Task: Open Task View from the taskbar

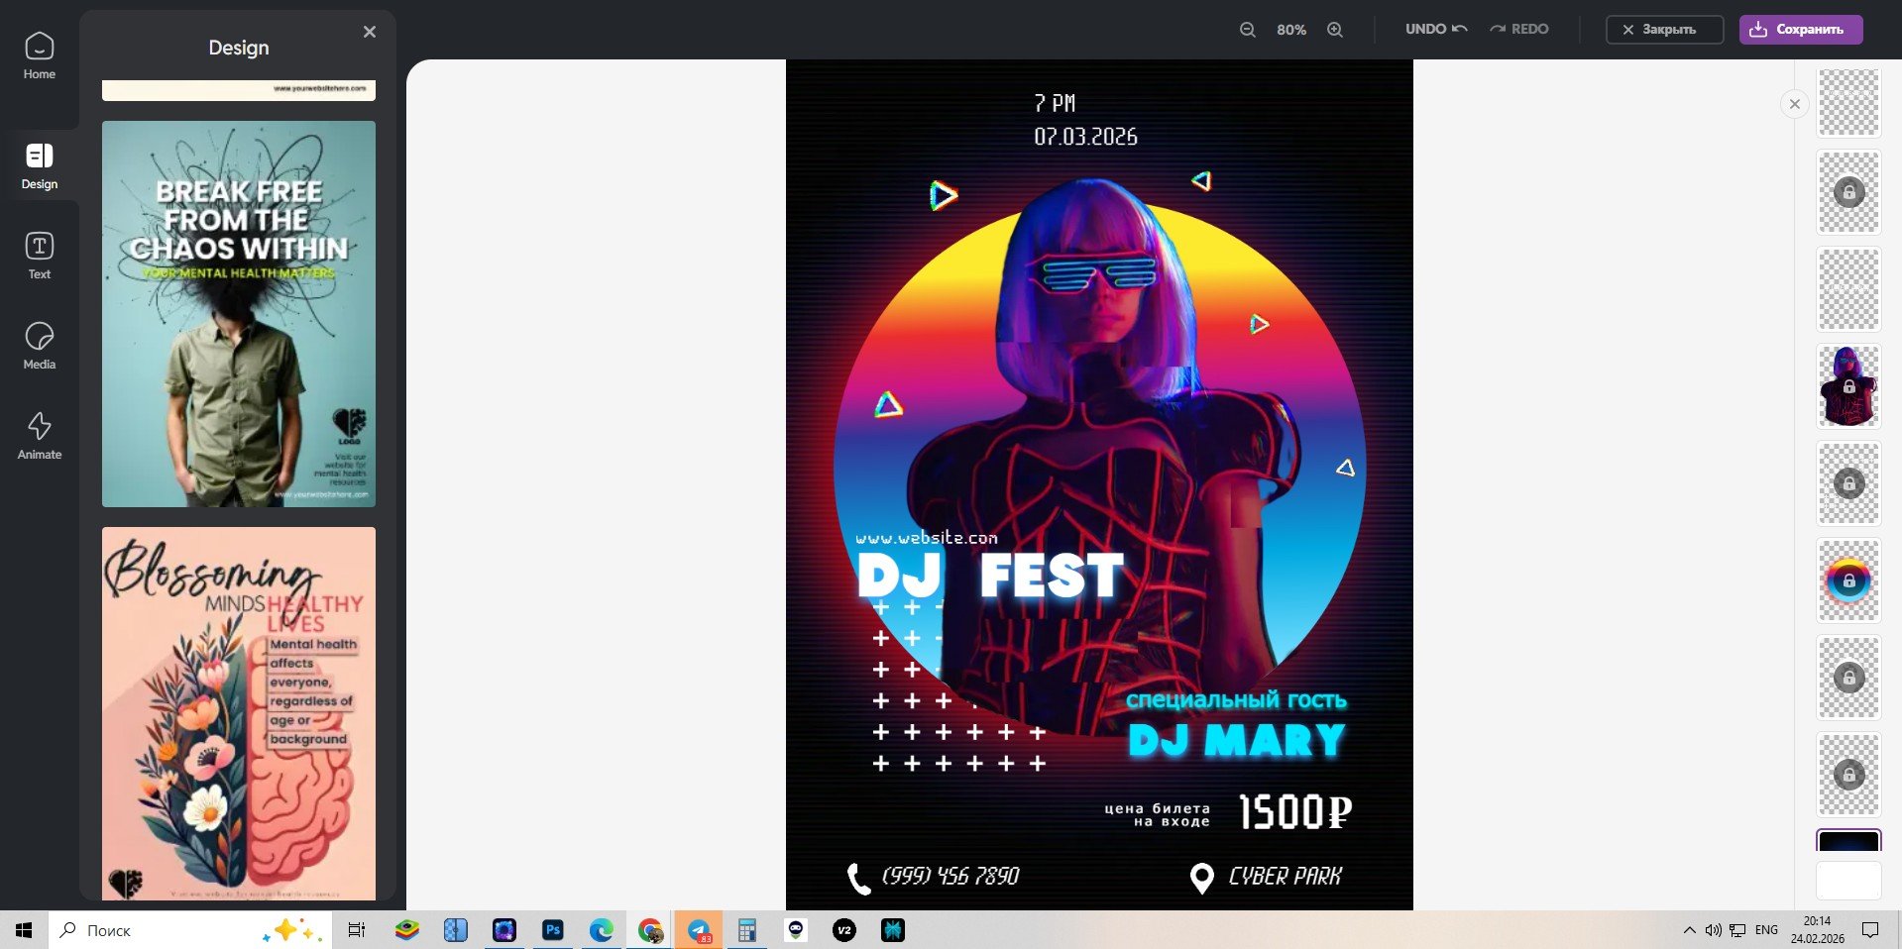Action: 357,930
